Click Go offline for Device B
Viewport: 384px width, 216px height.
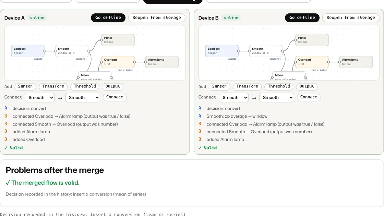click(302, 17)
